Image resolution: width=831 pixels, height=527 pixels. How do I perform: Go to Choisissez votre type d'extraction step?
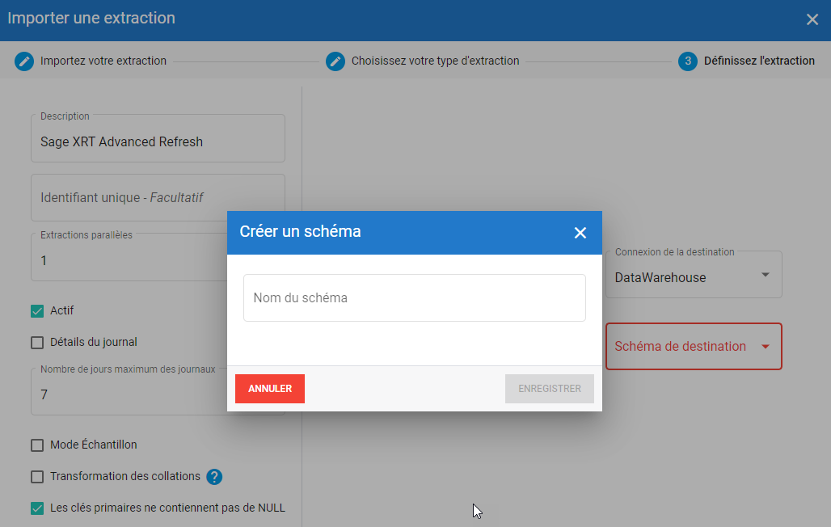[x=435, y=61]
